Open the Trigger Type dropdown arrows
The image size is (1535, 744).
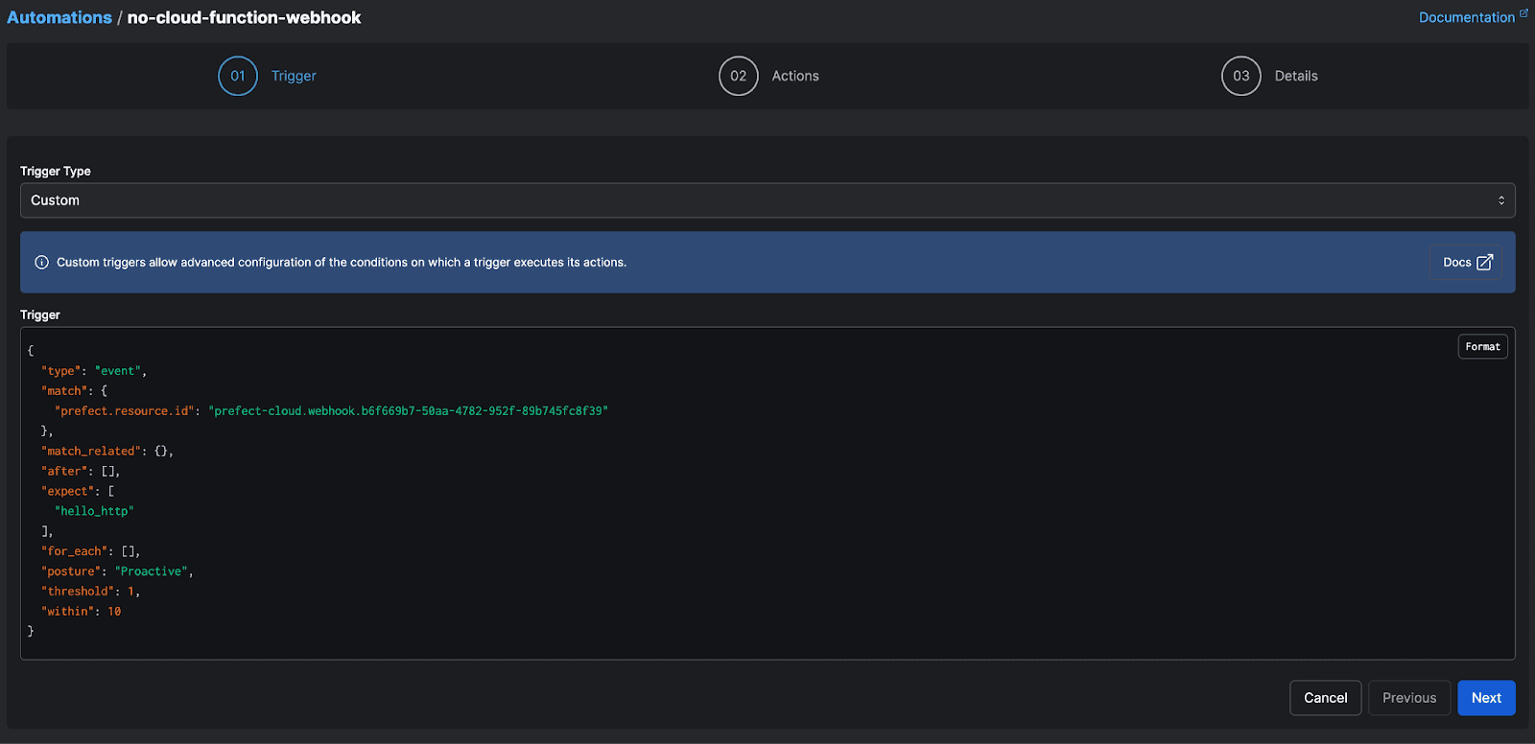1500,200
